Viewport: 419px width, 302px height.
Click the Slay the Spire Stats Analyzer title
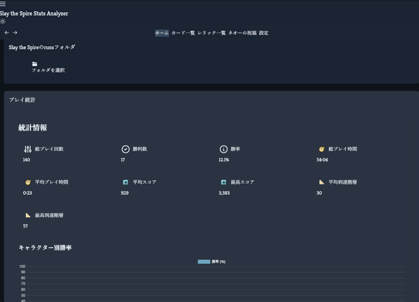click(x=33, y=13)
